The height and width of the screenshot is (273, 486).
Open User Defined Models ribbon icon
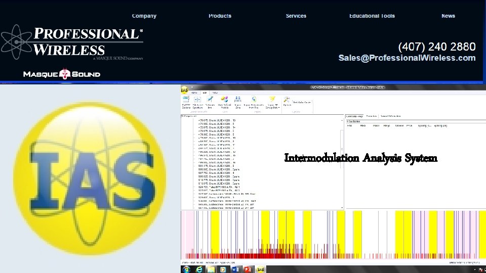(x=224, y=103)
